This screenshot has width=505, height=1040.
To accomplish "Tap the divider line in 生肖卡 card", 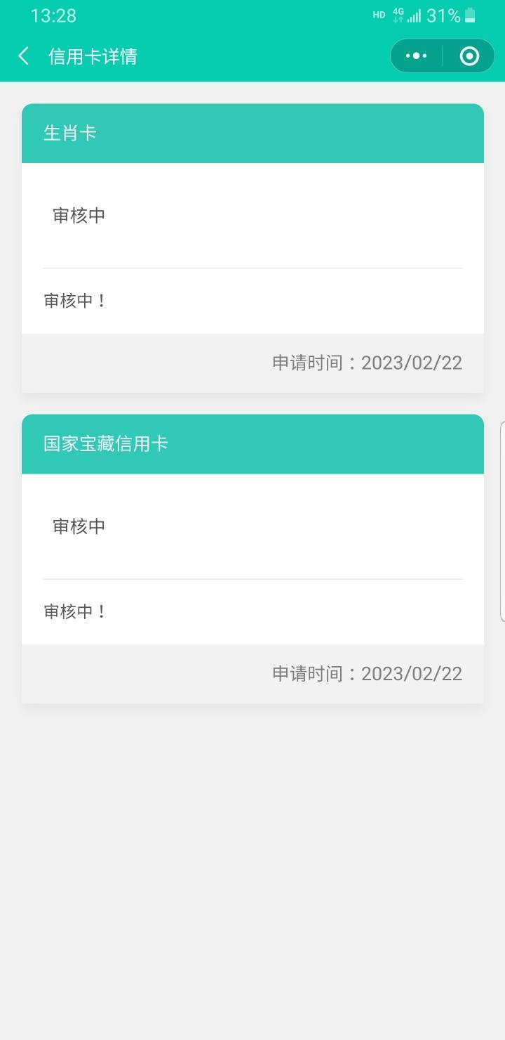I will tap(252, 268).
